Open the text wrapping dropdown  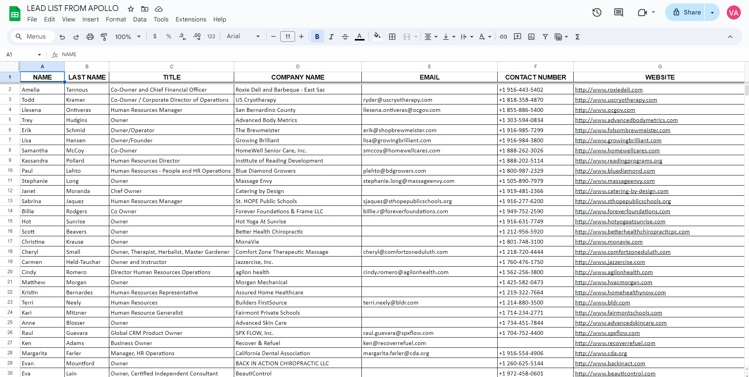pyautogui.click(x=467, y=37)
